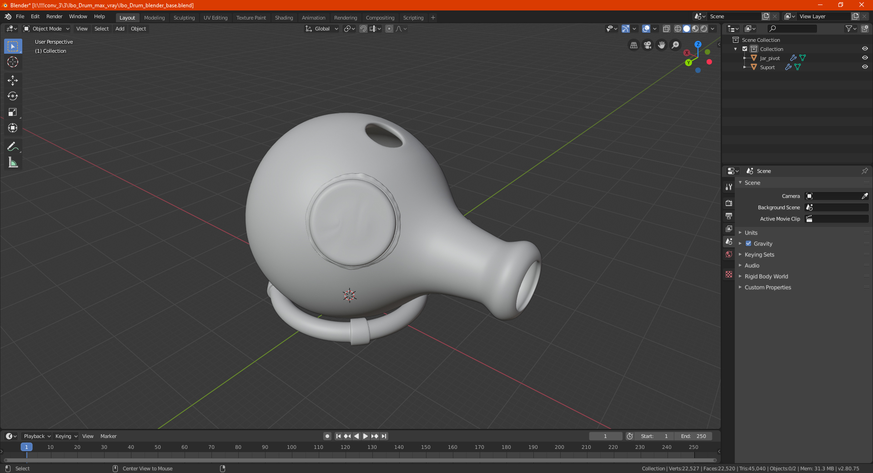Uncheck the Collection exclude checkbox

point(745,49)
